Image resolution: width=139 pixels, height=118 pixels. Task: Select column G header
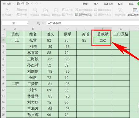(121, 29)
